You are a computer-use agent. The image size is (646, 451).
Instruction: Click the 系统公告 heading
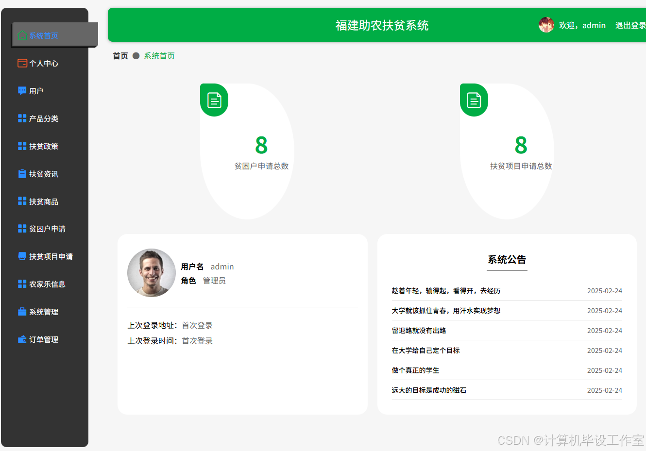point(507,260)
